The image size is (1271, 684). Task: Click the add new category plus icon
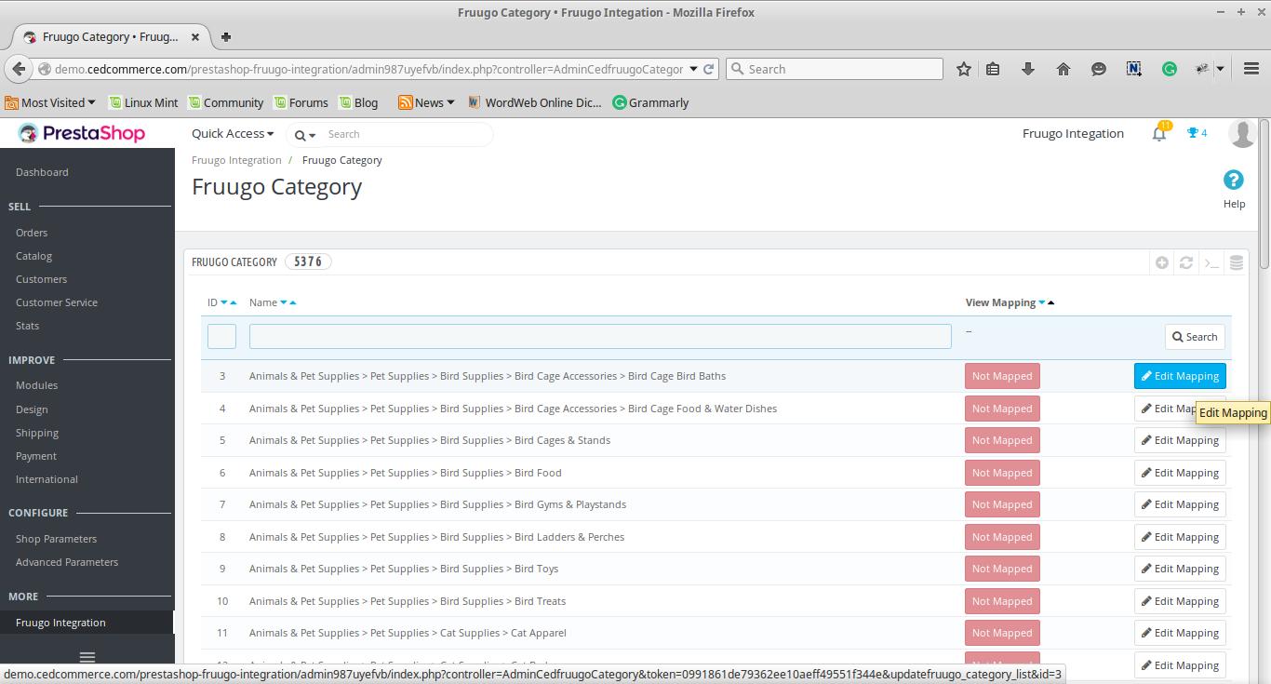1162,263
